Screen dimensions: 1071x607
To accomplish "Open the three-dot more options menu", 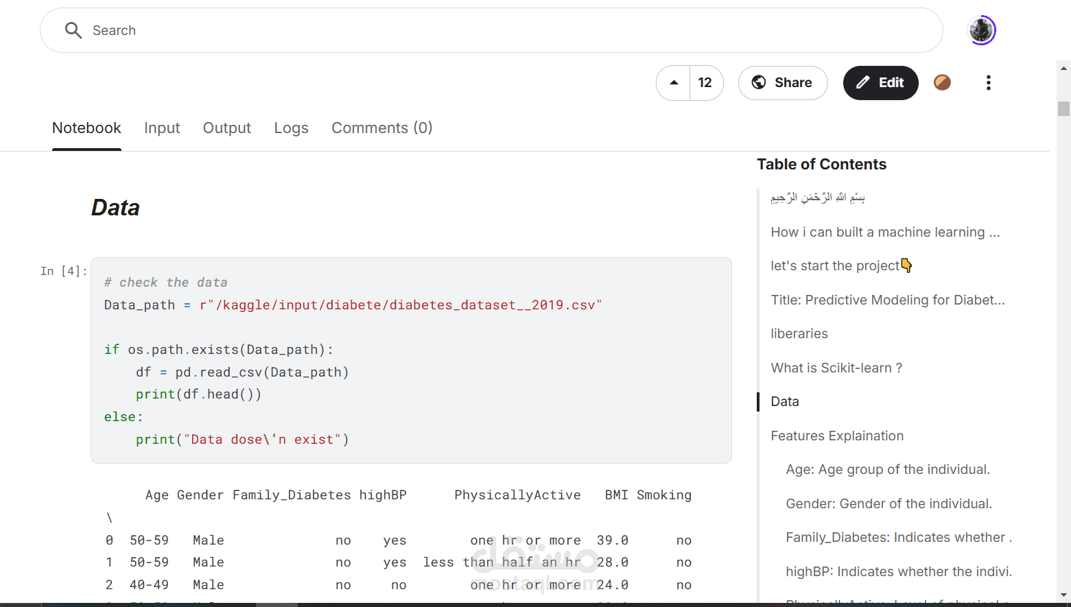I will tap(988, 83).
